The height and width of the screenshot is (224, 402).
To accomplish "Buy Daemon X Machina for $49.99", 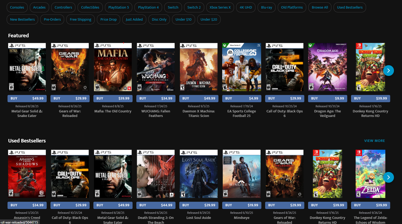I will point(199,98).
